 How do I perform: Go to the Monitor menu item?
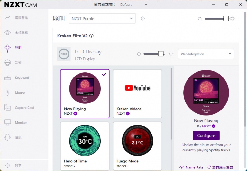click(21, 123)
